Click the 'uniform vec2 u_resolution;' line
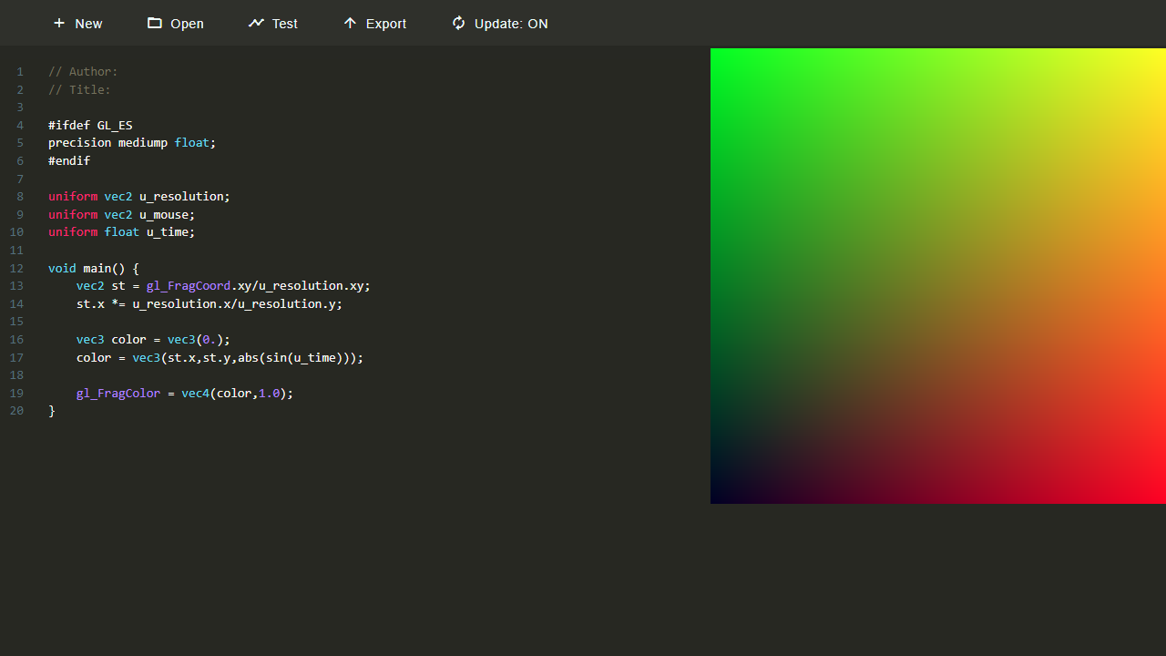Image resolution: width=1166 pixels, height=656 pixels. (139, 197)
